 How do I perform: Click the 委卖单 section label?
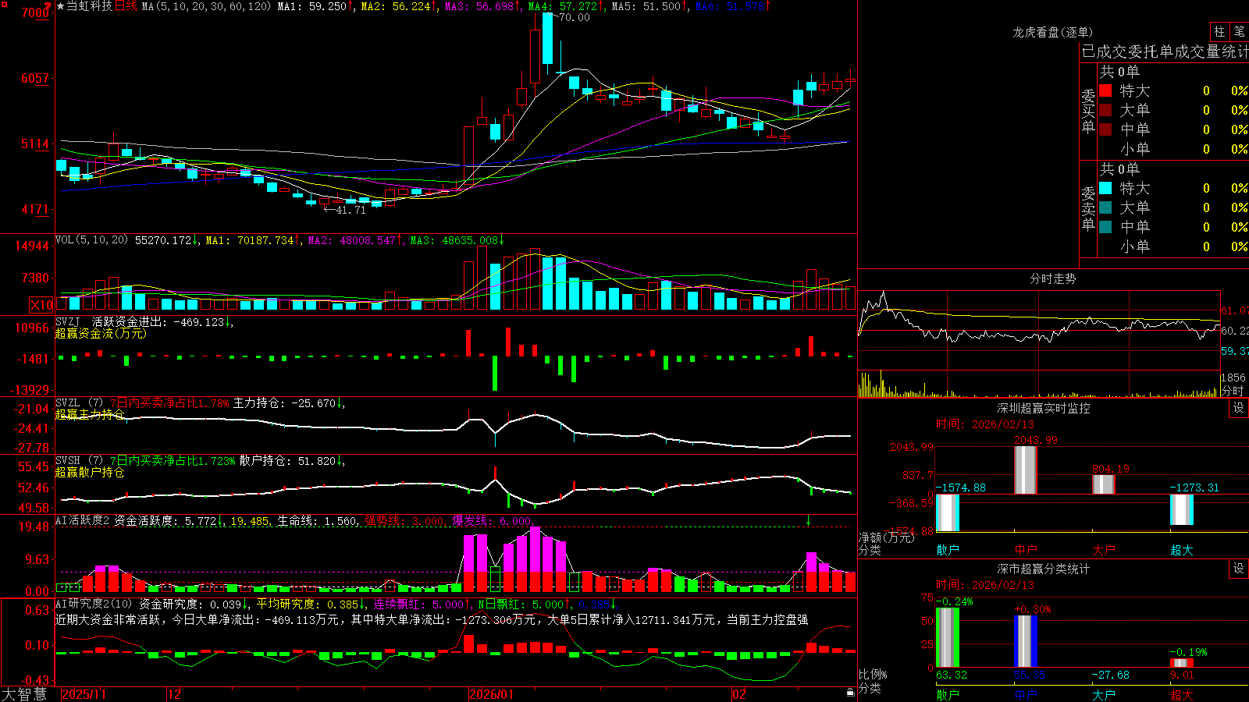click(1088, 209)
